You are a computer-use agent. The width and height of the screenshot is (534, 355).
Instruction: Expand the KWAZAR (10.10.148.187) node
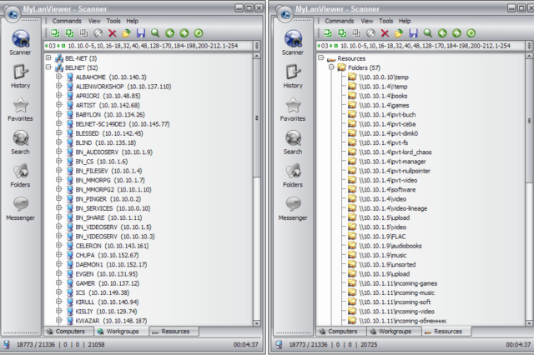(59, 320)
